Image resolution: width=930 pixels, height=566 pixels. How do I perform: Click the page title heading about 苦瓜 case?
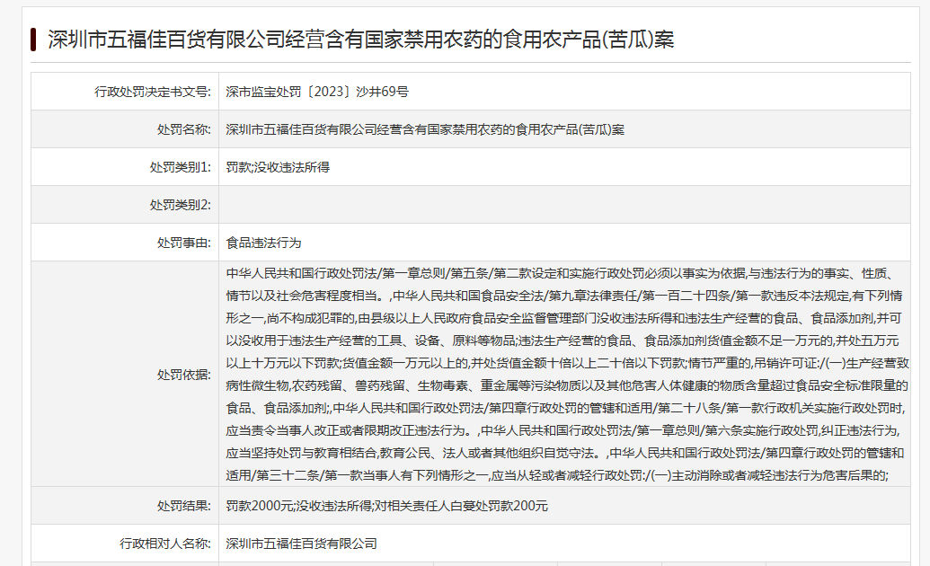click(360, 40)
